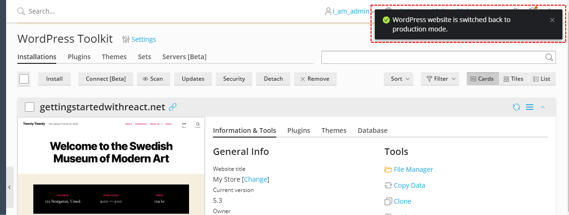Viewport: 569px width, 215px height.
Task: Collapse the left sidebar using the arrow handle
Action: tap(9, 187)
